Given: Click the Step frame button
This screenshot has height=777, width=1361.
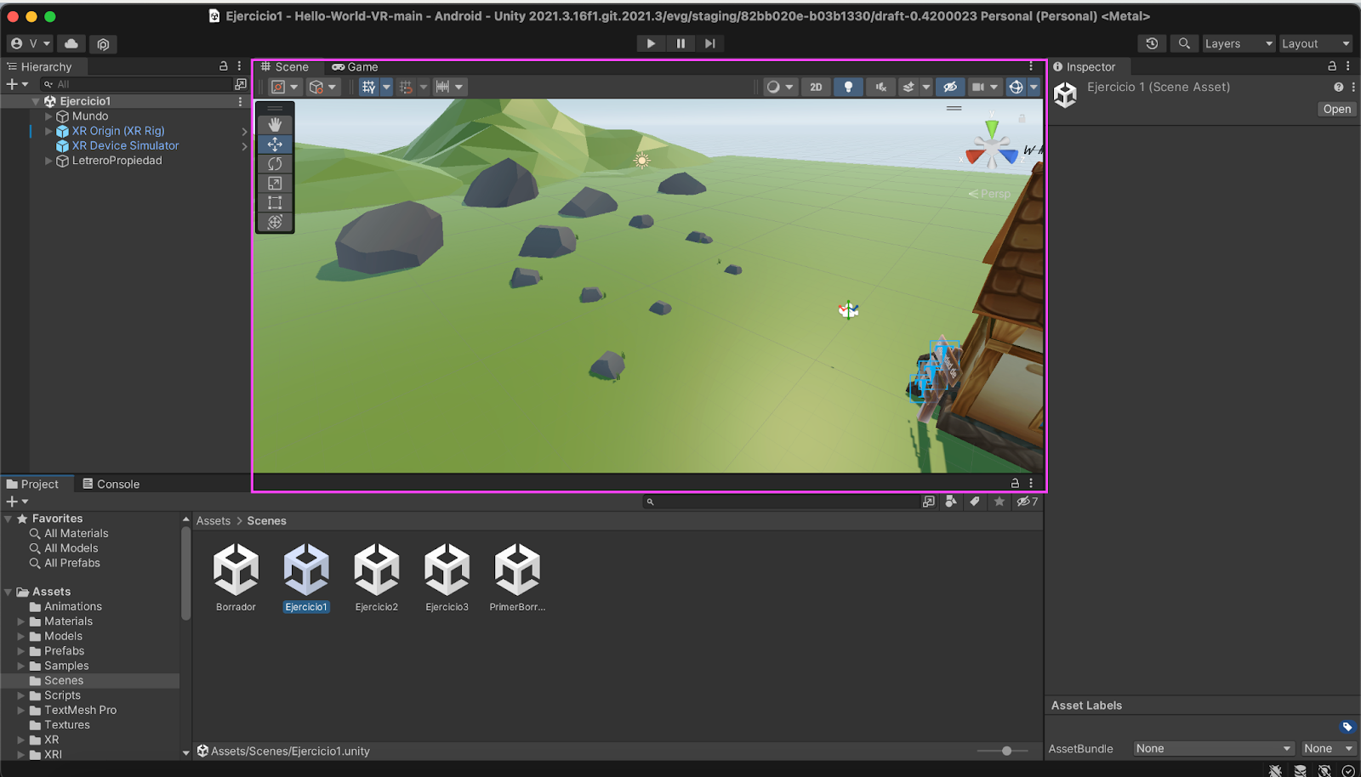Looking at the screenshot, I should pyautogui.click(x=710, y=43).
